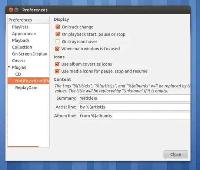
Task: Collapse the Plugins tree arrow
Action: tap(9, 67)
